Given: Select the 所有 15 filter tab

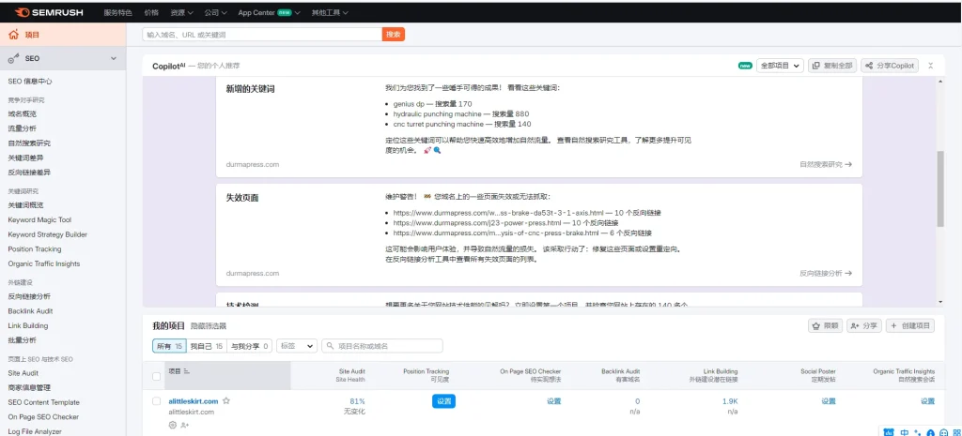Looking at the screenshot, I should pos(169,346).
